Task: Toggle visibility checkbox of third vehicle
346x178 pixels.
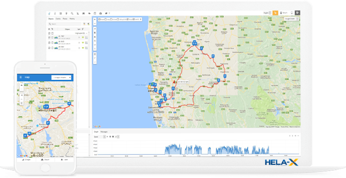Action: point(49,48)
